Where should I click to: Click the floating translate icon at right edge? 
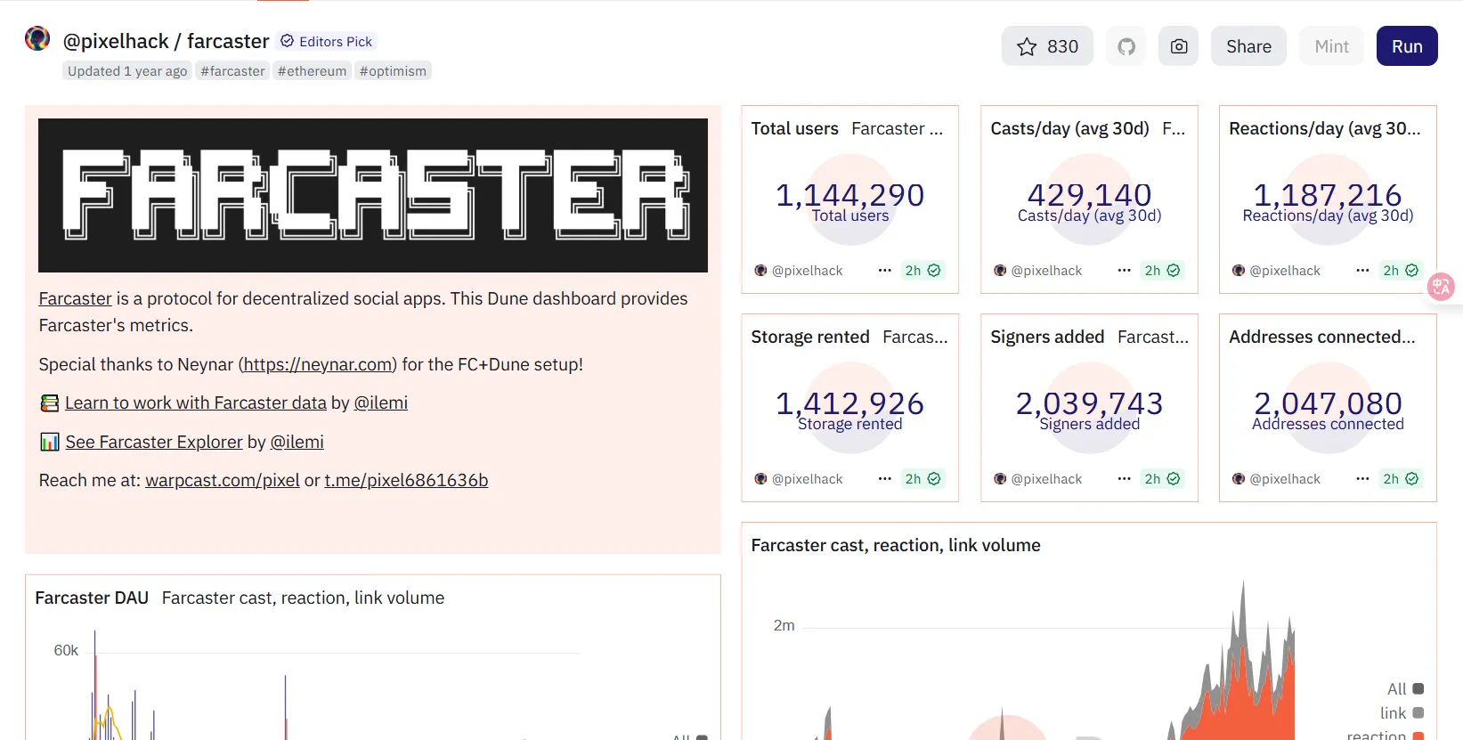coord(1441,287)
